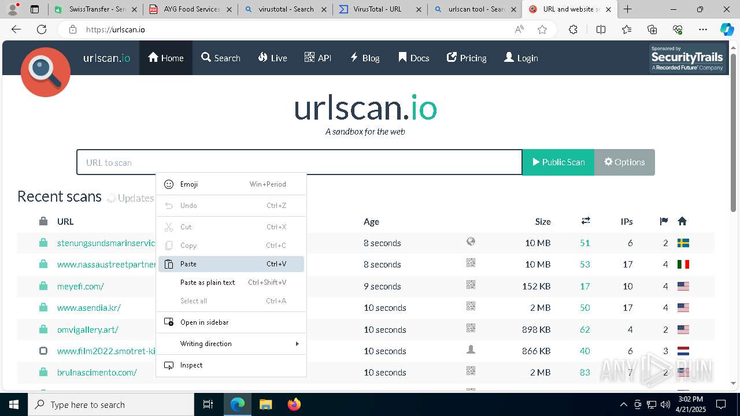Open the Search nav item
Viewport: 740px width, 416px height.
[221, 58]
